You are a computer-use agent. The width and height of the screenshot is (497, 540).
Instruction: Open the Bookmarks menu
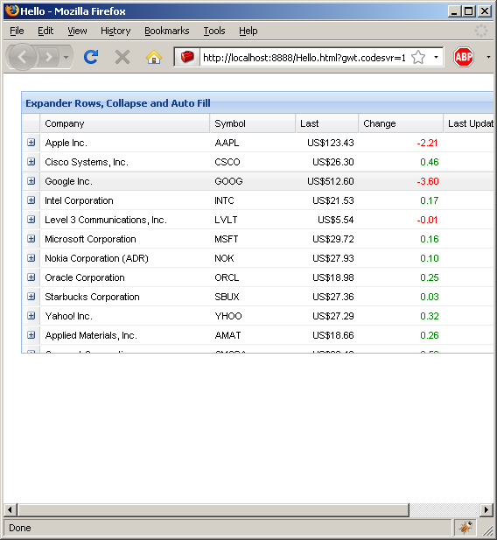pyautogui.click(x=167, y=31)
